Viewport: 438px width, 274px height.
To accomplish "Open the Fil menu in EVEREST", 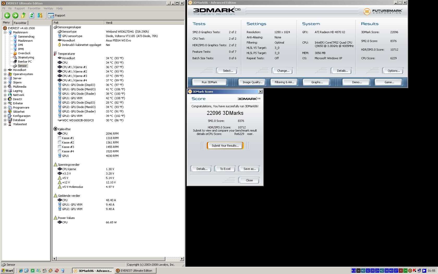I will tap(4, 8).
